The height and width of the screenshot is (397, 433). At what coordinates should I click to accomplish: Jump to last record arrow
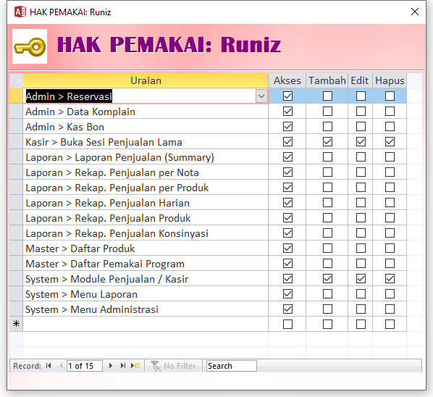123,366
